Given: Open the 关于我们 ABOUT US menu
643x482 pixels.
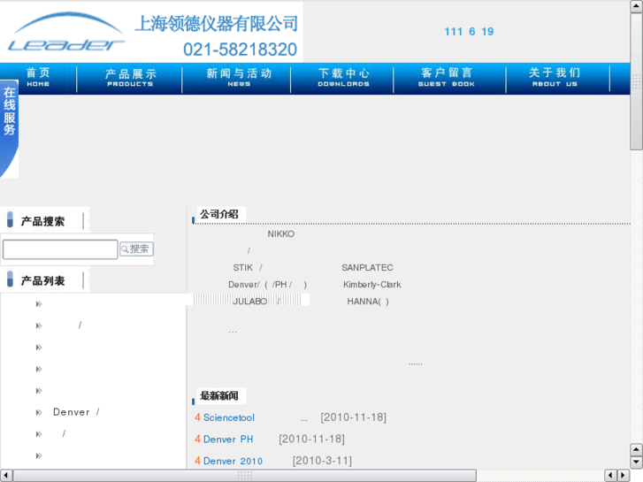Looking at the screenshot, I should (555, 78).
